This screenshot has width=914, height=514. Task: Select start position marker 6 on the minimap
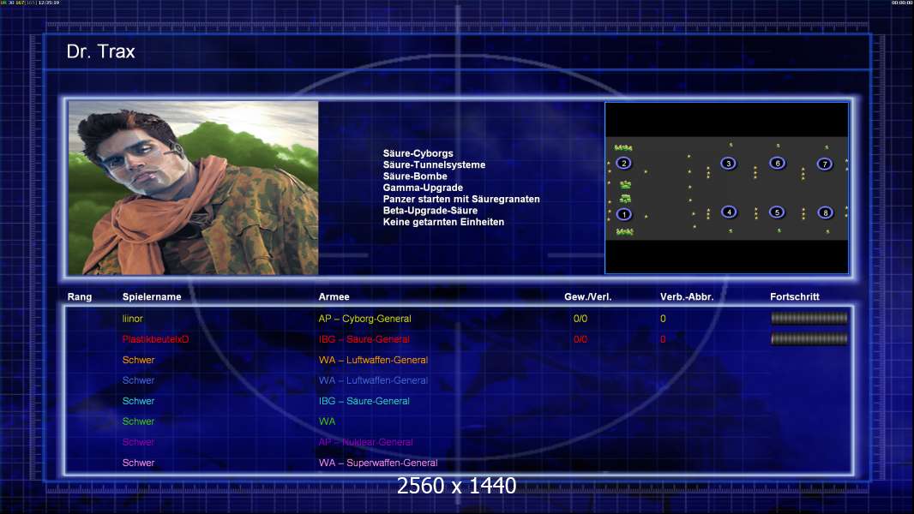(778, 163)
